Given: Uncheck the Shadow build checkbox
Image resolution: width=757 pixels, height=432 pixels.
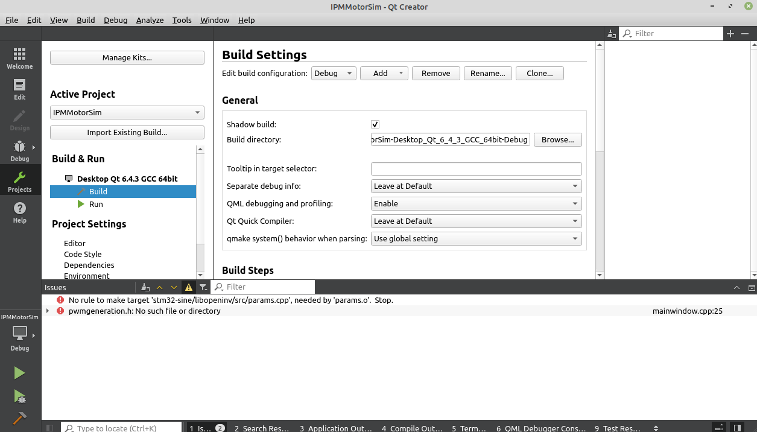Looking at the screenshot, I should coord(375,124).
